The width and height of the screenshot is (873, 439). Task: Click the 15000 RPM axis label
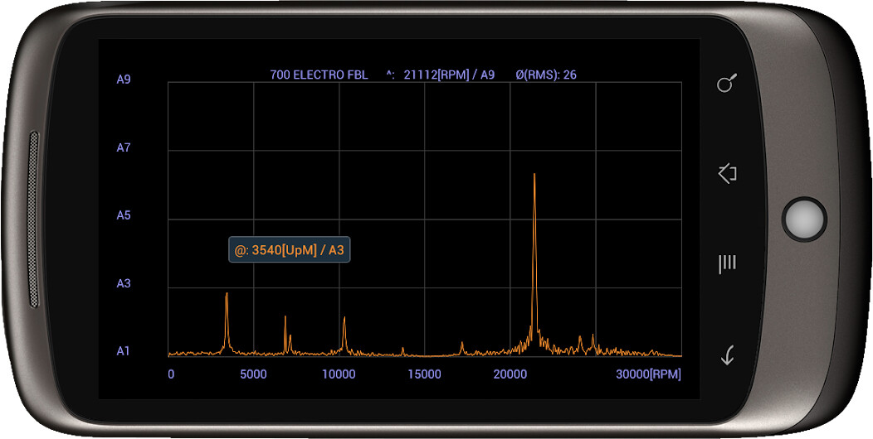424,374
